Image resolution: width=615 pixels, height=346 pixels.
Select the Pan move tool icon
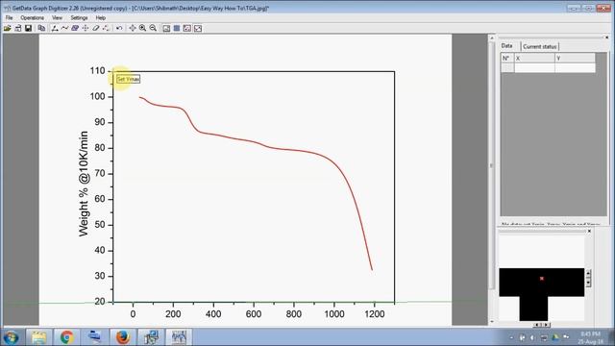point(133,28)
